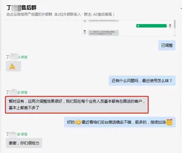The image size is (182, 153).
Task: Click the avatar beside the grey bubble in screenshot
Action: (85, 32)
